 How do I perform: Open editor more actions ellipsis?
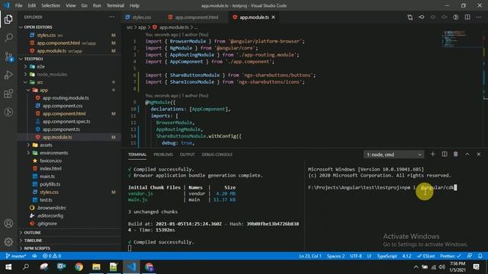click(479, 17)
